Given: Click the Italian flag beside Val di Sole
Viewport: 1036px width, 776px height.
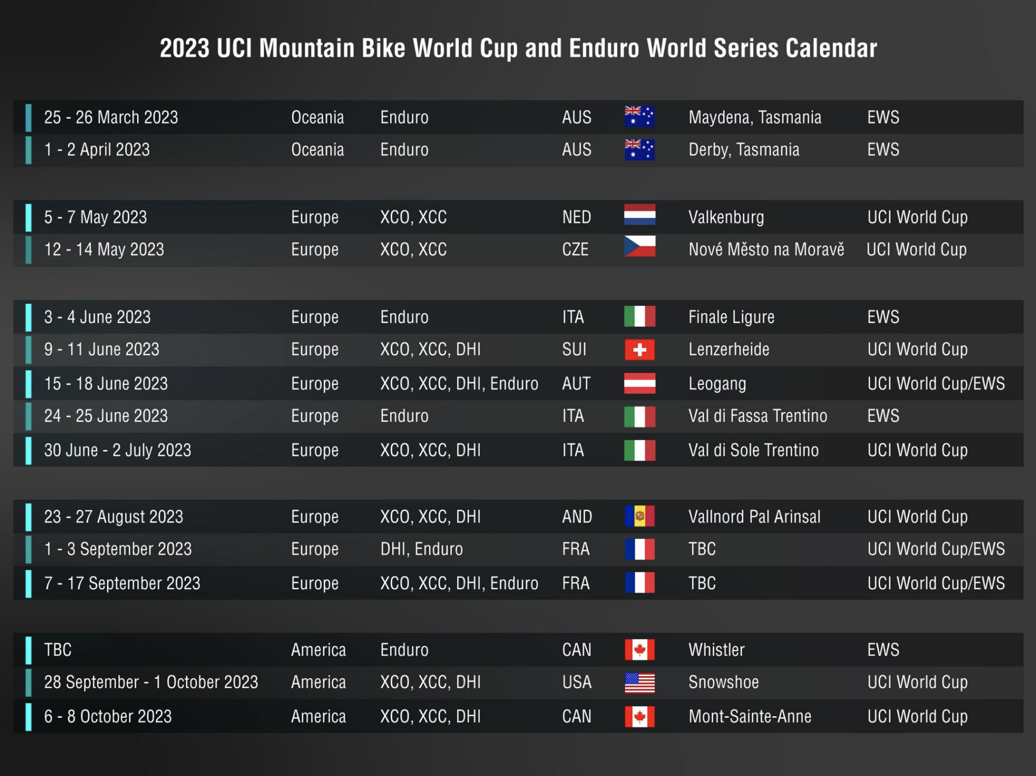Looking at the screenshot, I should click(639, 450).
